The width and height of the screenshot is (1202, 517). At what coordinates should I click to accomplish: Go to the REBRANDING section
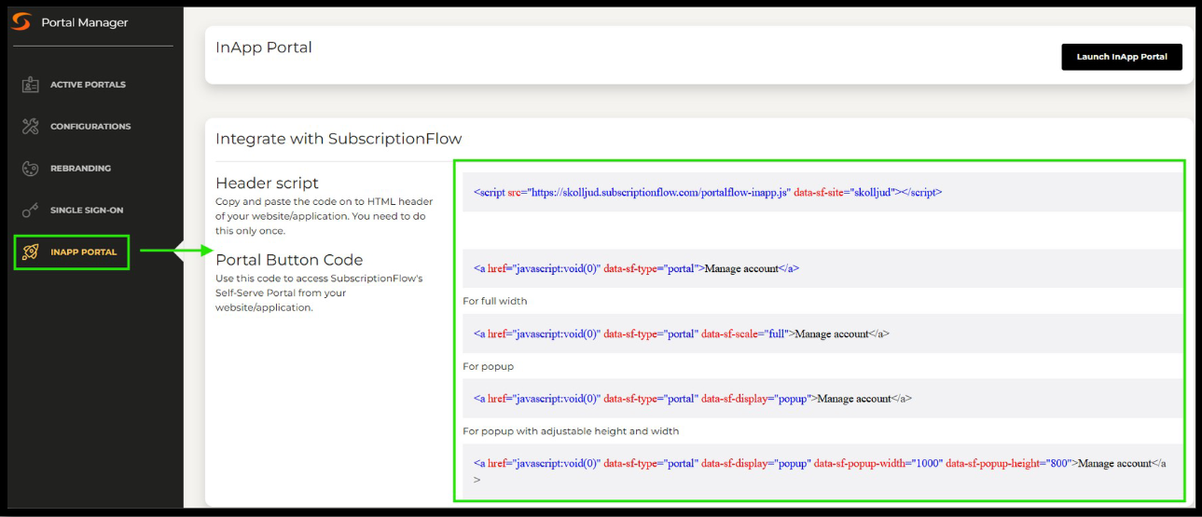click(x=80, y=169)
